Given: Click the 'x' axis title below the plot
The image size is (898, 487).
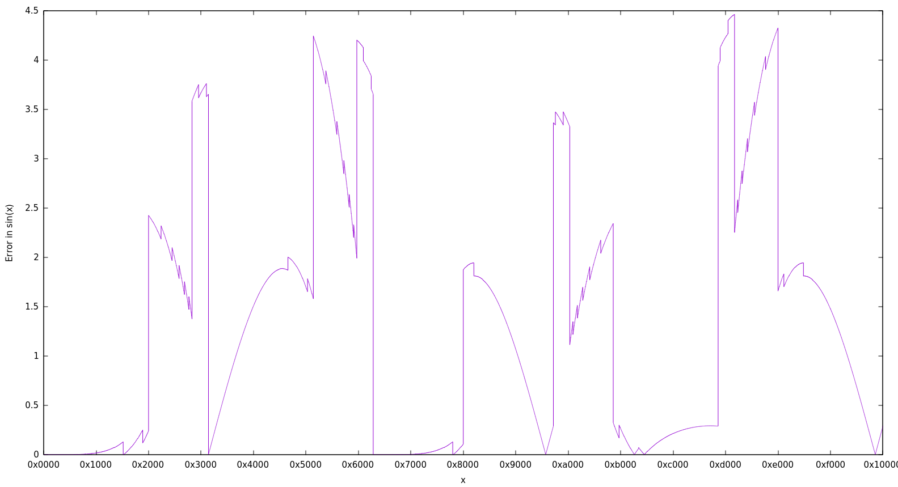Looking at the screenshot, I should 463,480.
